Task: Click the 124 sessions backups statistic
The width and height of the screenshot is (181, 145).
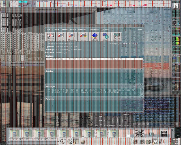Action: coord(69,50)
